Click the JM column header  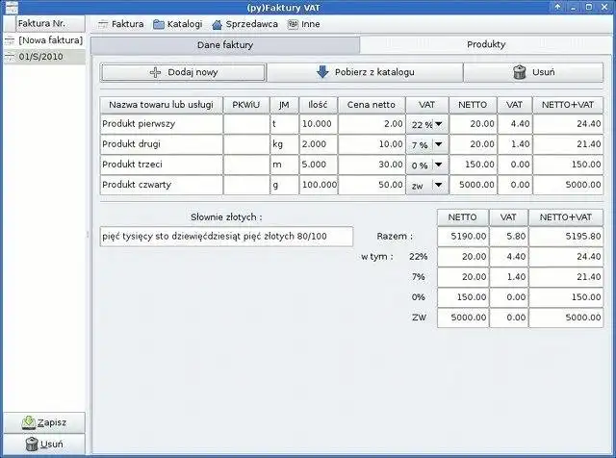284,105
